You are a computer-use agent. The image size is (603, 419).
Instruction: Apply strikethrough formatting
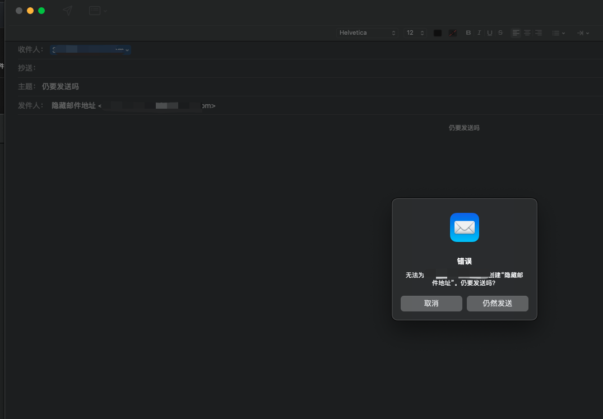coord(500,33)
